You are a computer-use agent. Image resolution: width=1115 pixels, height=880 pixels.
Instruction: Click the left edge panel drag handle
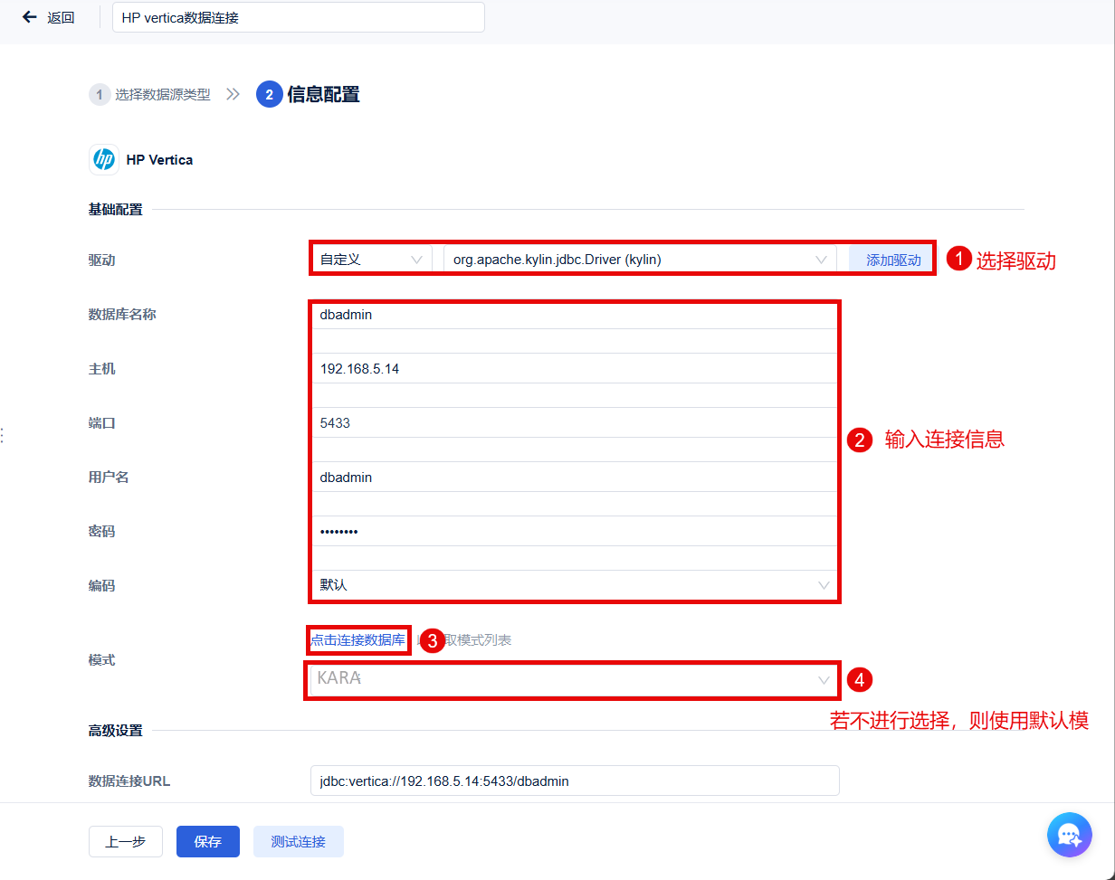3,435
